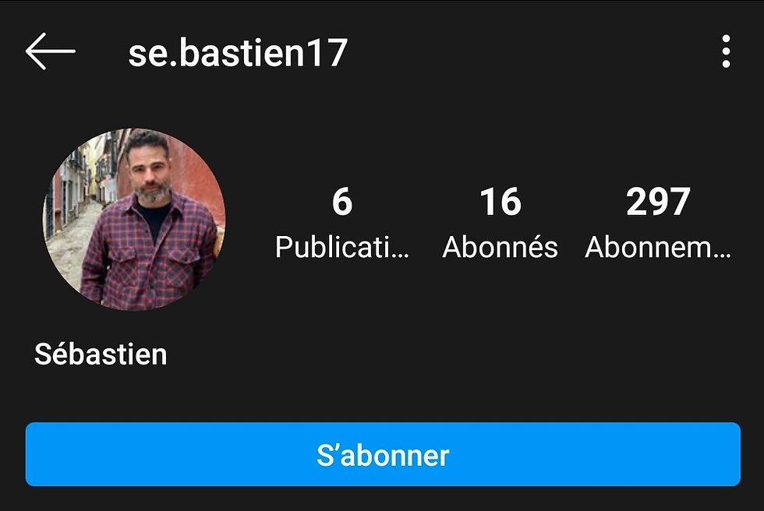The image size is (764, 511).
Task: Select the display name Sébastien
Action: tap(101, 354)
